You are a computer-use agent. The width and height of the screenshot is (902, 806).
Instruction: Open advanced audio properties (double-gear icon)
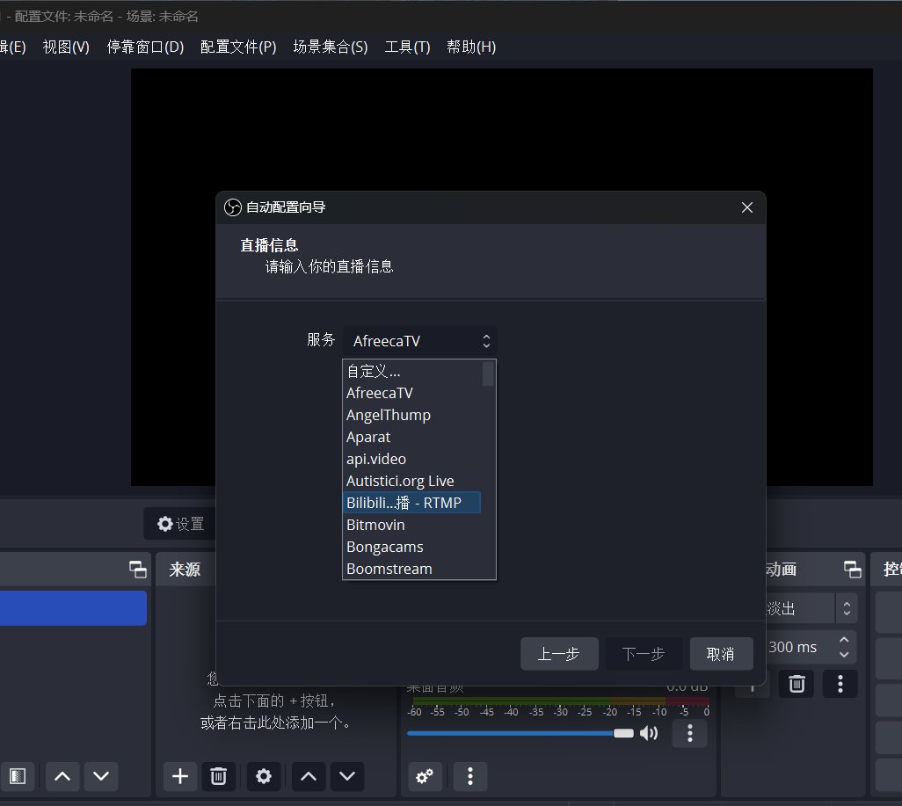tap(425, 775)
